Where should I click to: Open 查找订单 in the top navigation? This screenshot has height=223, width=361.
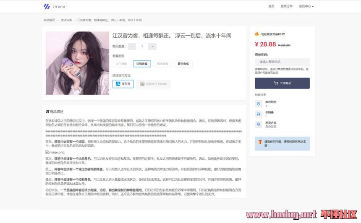[x=287, y=6]
